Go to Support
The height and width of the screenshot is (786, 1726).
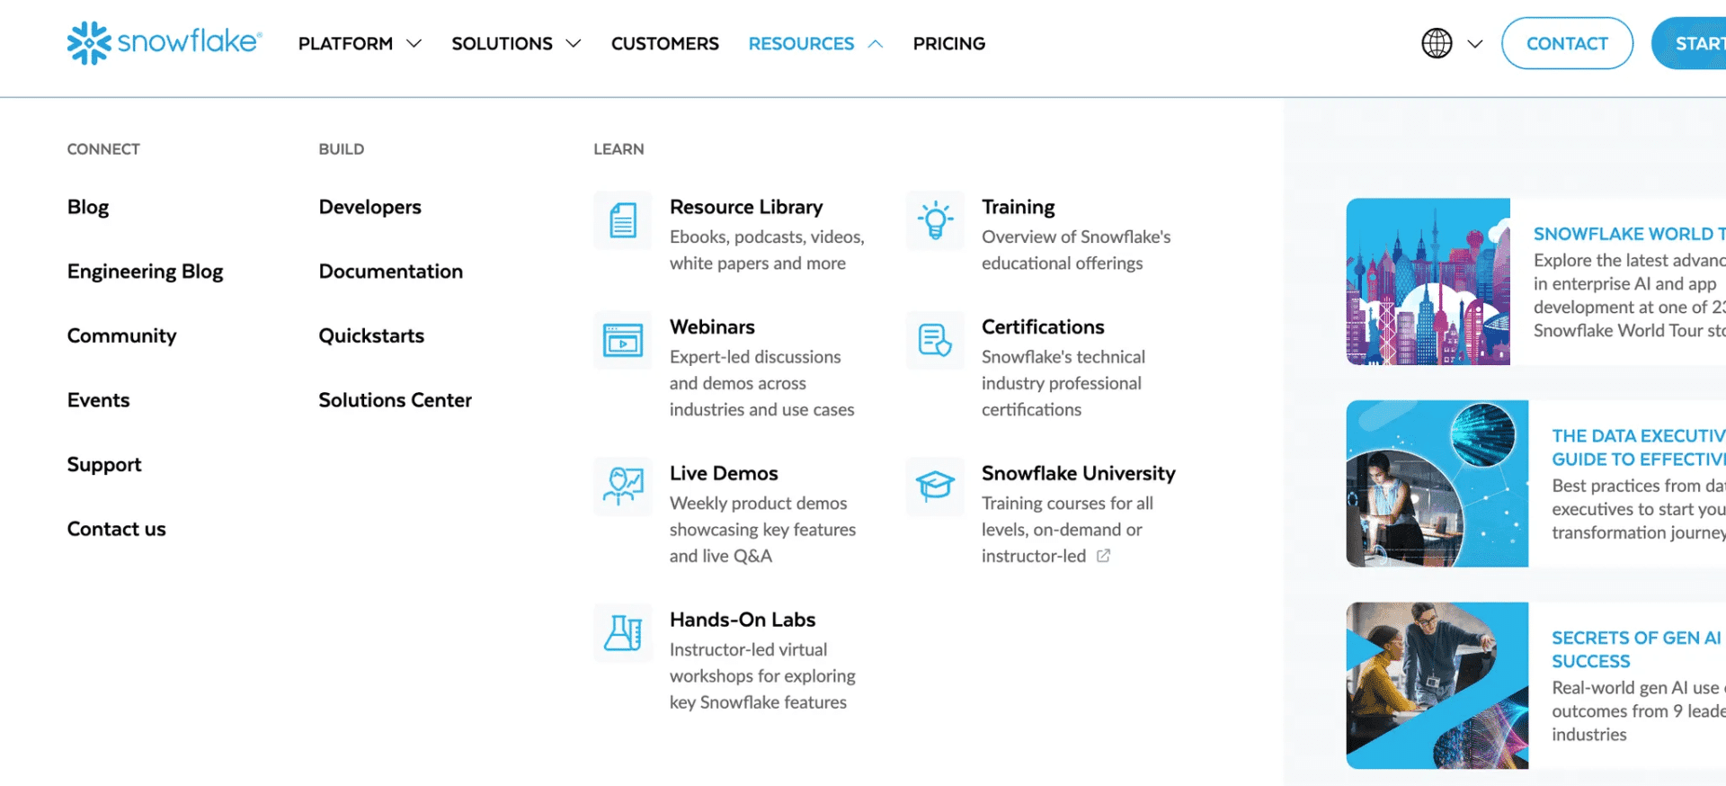(x=104, y=465)
